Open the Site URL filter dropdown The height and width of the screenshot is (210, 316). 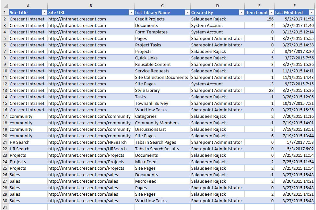click(x=131, y=12)
